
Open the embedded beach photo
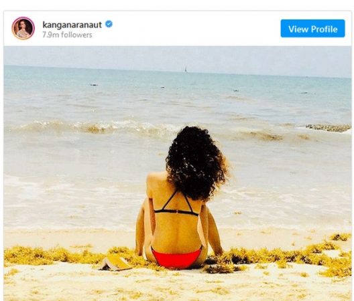(178, 173)
